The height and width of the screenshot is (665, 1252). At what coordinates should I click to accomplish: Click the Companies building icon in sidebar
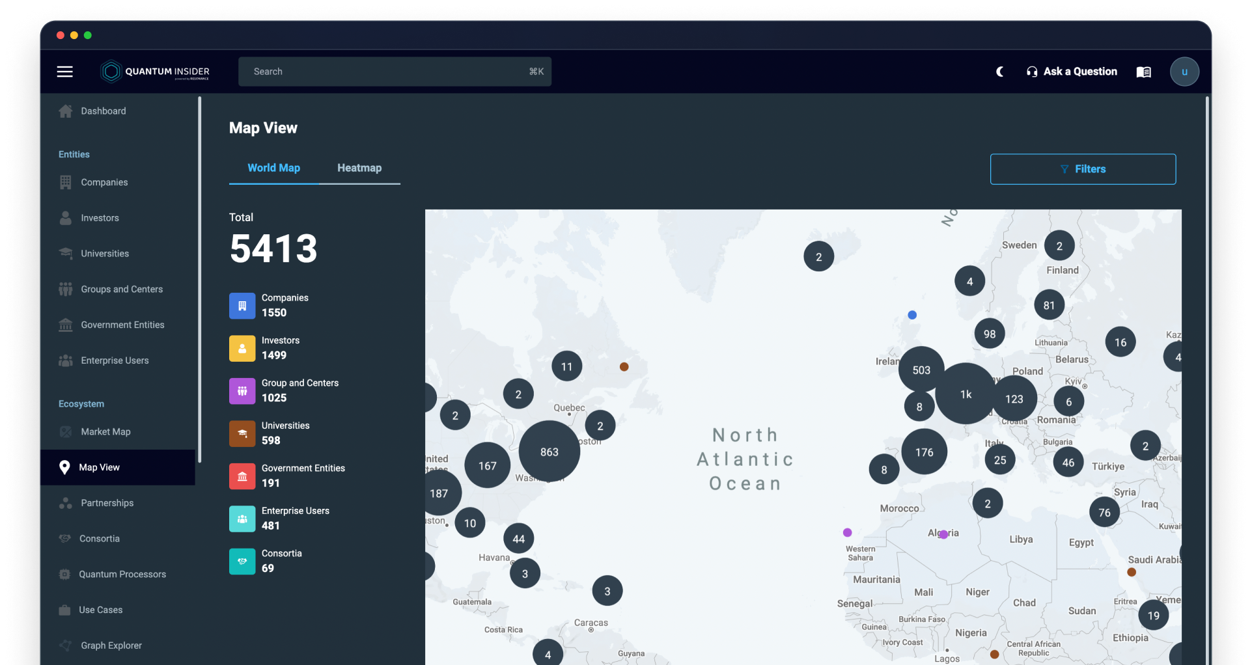(x=66, y=182)
